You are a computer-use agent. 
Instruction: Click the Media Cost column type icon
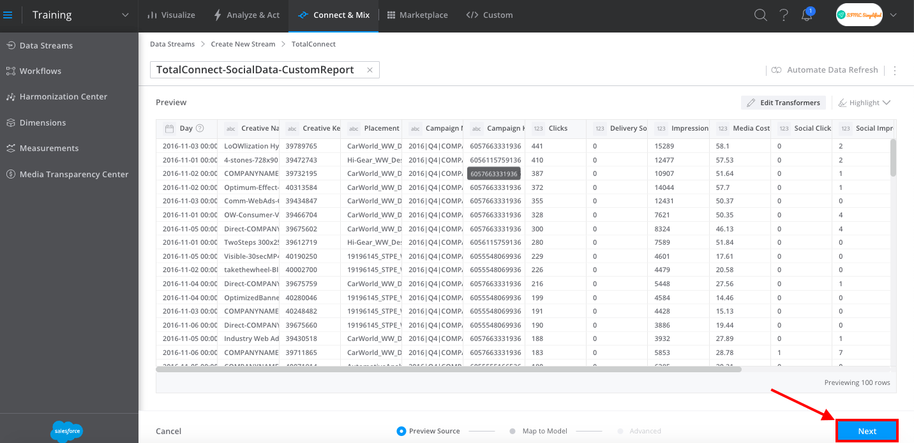[723, 129]
